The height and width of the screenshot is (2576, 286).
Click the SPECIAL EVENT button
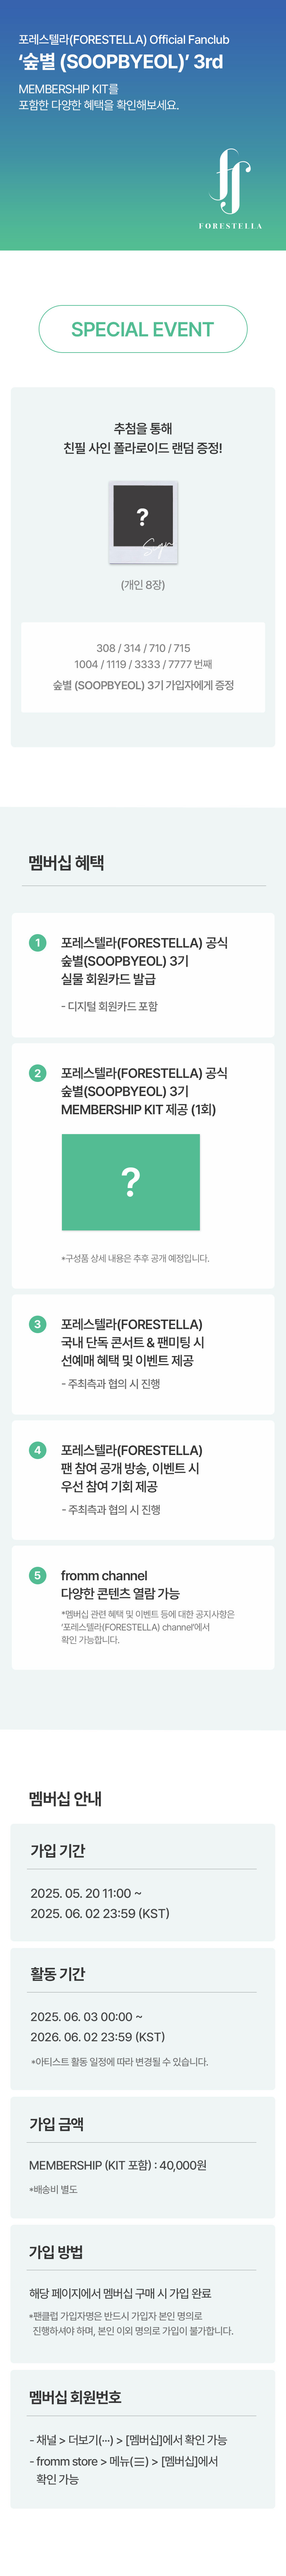click(x=143, y=329)
